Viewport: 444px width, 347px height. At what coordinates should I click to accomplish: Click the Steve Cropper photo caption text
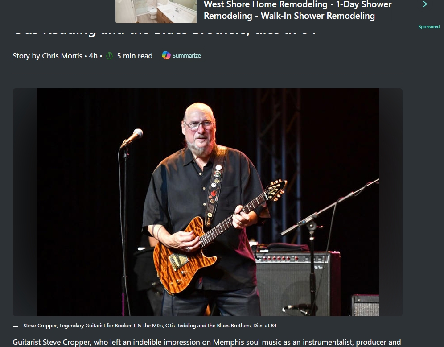pos(150,326)
